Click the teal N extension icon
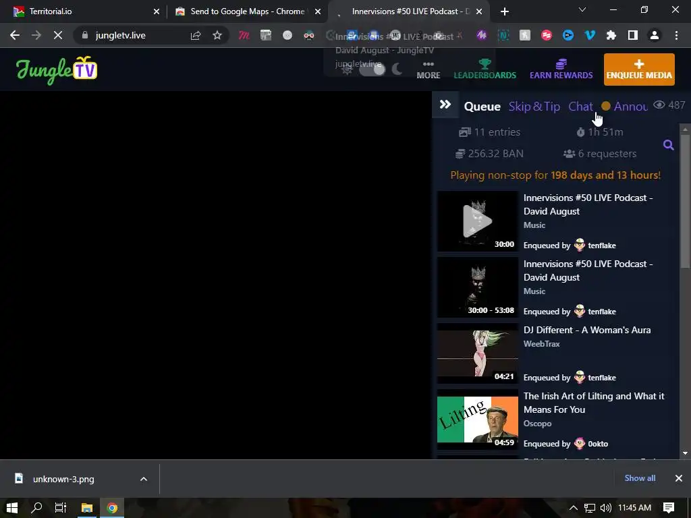The height and width of the screenshot is (518, 691). (x=503, y=35)
